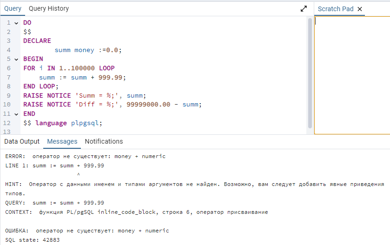Viewport: 390px width, 245px height.
Task: Click '$$ language plpgsql;' on line 12
Action: (63, 123)
